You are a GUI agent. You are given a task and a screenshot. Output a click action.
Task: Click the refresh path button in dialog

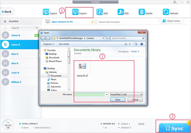(107, 38)
